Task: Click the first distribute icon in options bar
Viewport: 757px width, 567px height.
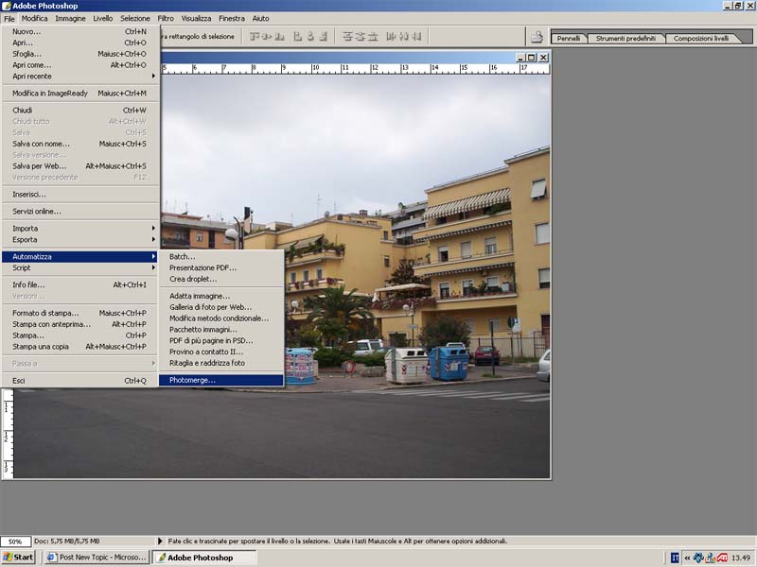Action: pos(348,37)
